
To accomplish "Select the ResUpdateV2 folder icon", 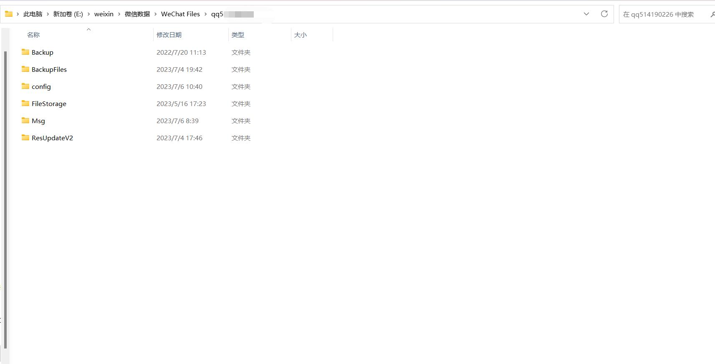I will (x=25, y=137).
